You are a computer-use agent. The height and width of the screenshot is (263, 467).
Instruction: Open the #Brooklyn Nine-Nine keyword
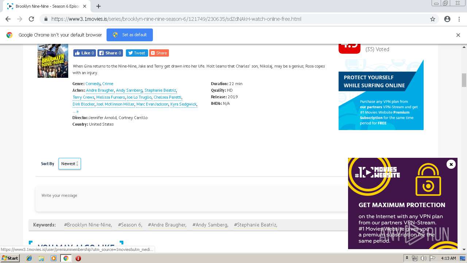tap(88, 225)
